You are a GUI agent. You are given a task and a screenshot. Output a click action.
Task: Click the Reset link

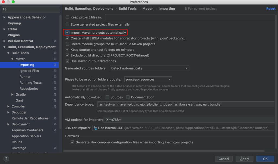[271, 8]
